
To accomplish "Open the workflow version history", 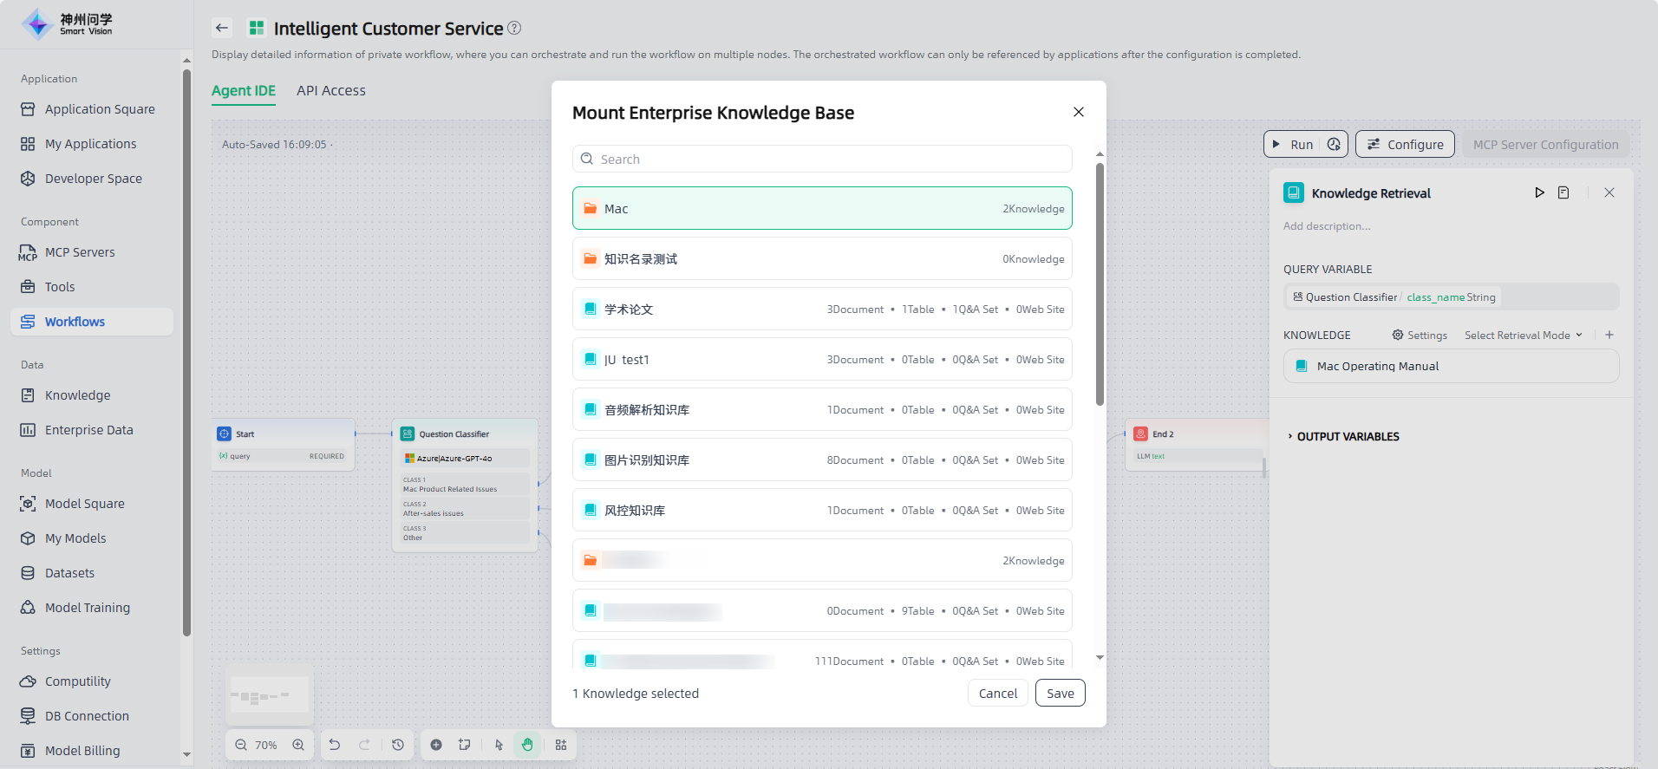I will pos(398,745).
